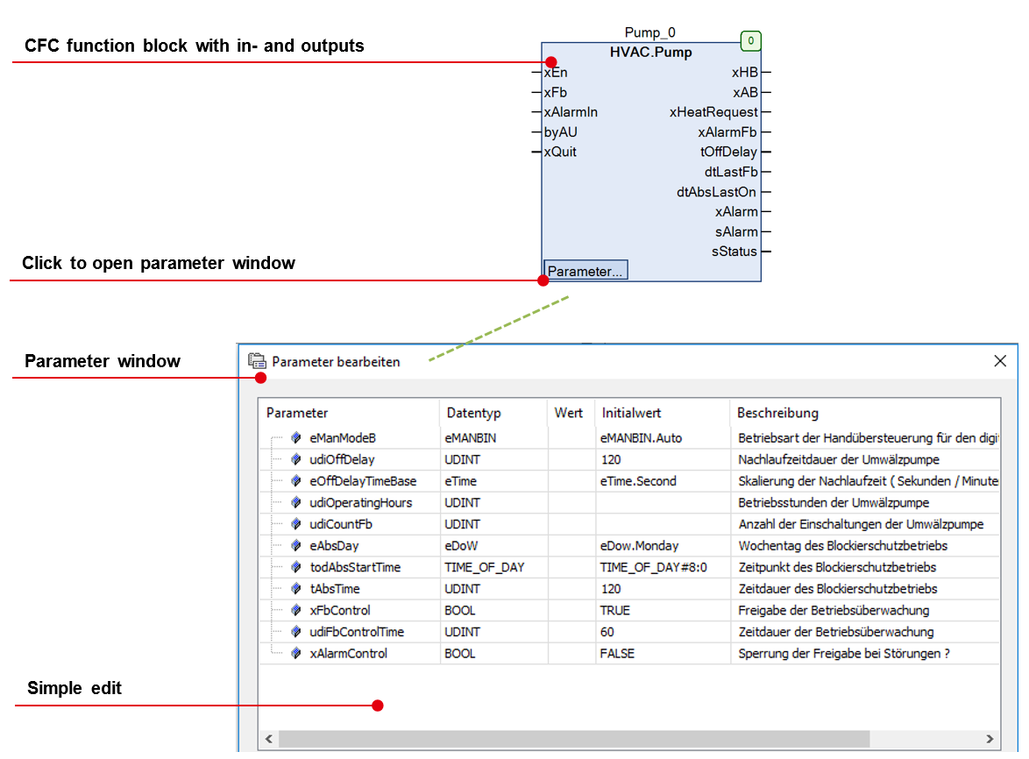Toggle the FALSE value of xAlarmControl
This screenshot has width=1029, height=759.
[617, 653]
